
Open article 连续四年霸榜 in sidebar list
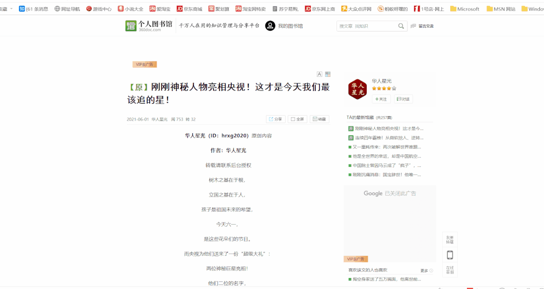coord(388,138)
